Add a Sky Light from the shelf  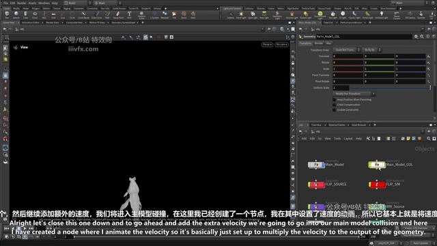[333, 14]
